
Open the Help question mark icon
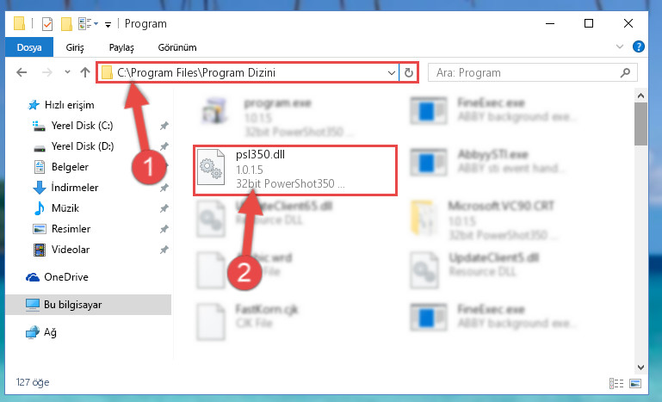coord(639,46)
